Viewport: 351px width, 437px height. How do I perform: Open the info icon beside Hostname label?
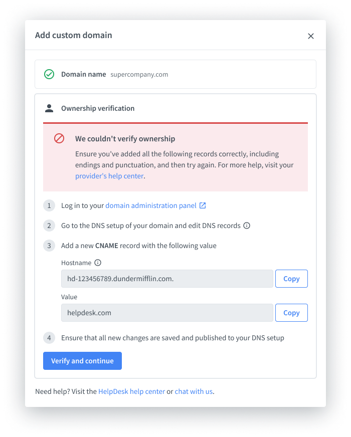click(x=98, y=263)
